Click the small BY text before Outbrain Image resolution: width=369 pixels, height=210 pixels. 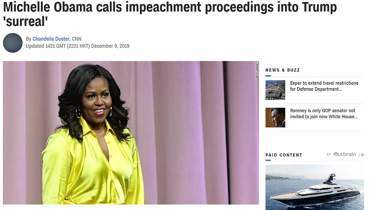tap(329, 155)
